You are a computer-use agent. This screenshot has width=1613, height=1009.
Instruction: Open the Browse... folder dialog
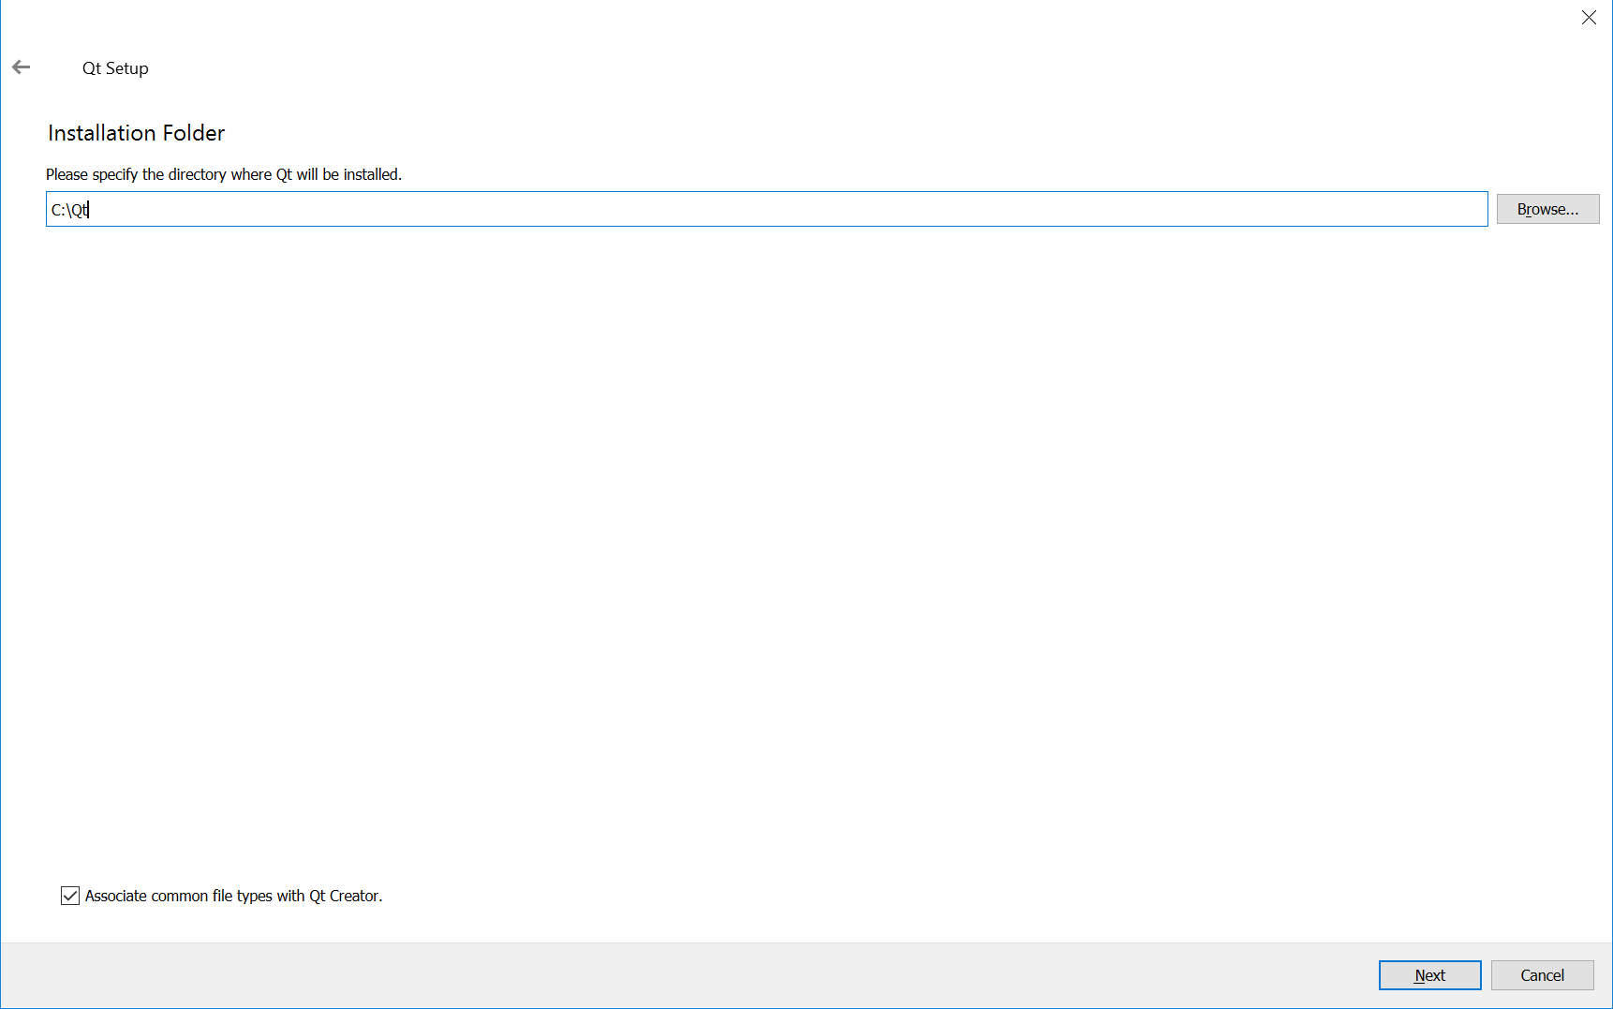[x=1547, y=209]
